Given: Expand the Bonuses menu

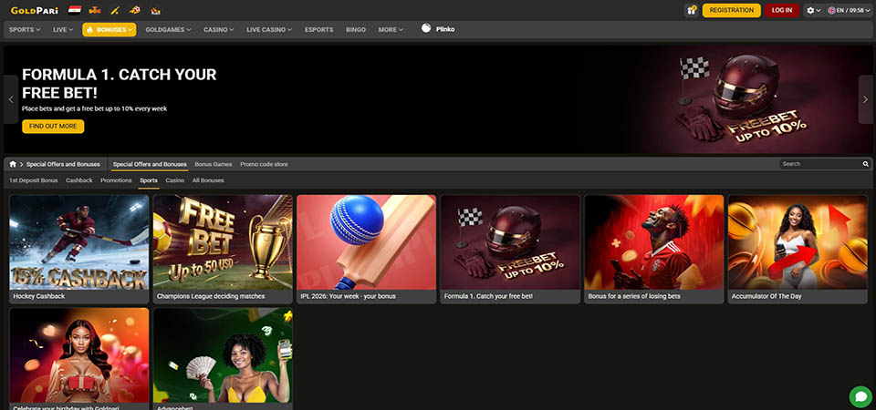Looking at the screenshot, I should pos(109,29).
